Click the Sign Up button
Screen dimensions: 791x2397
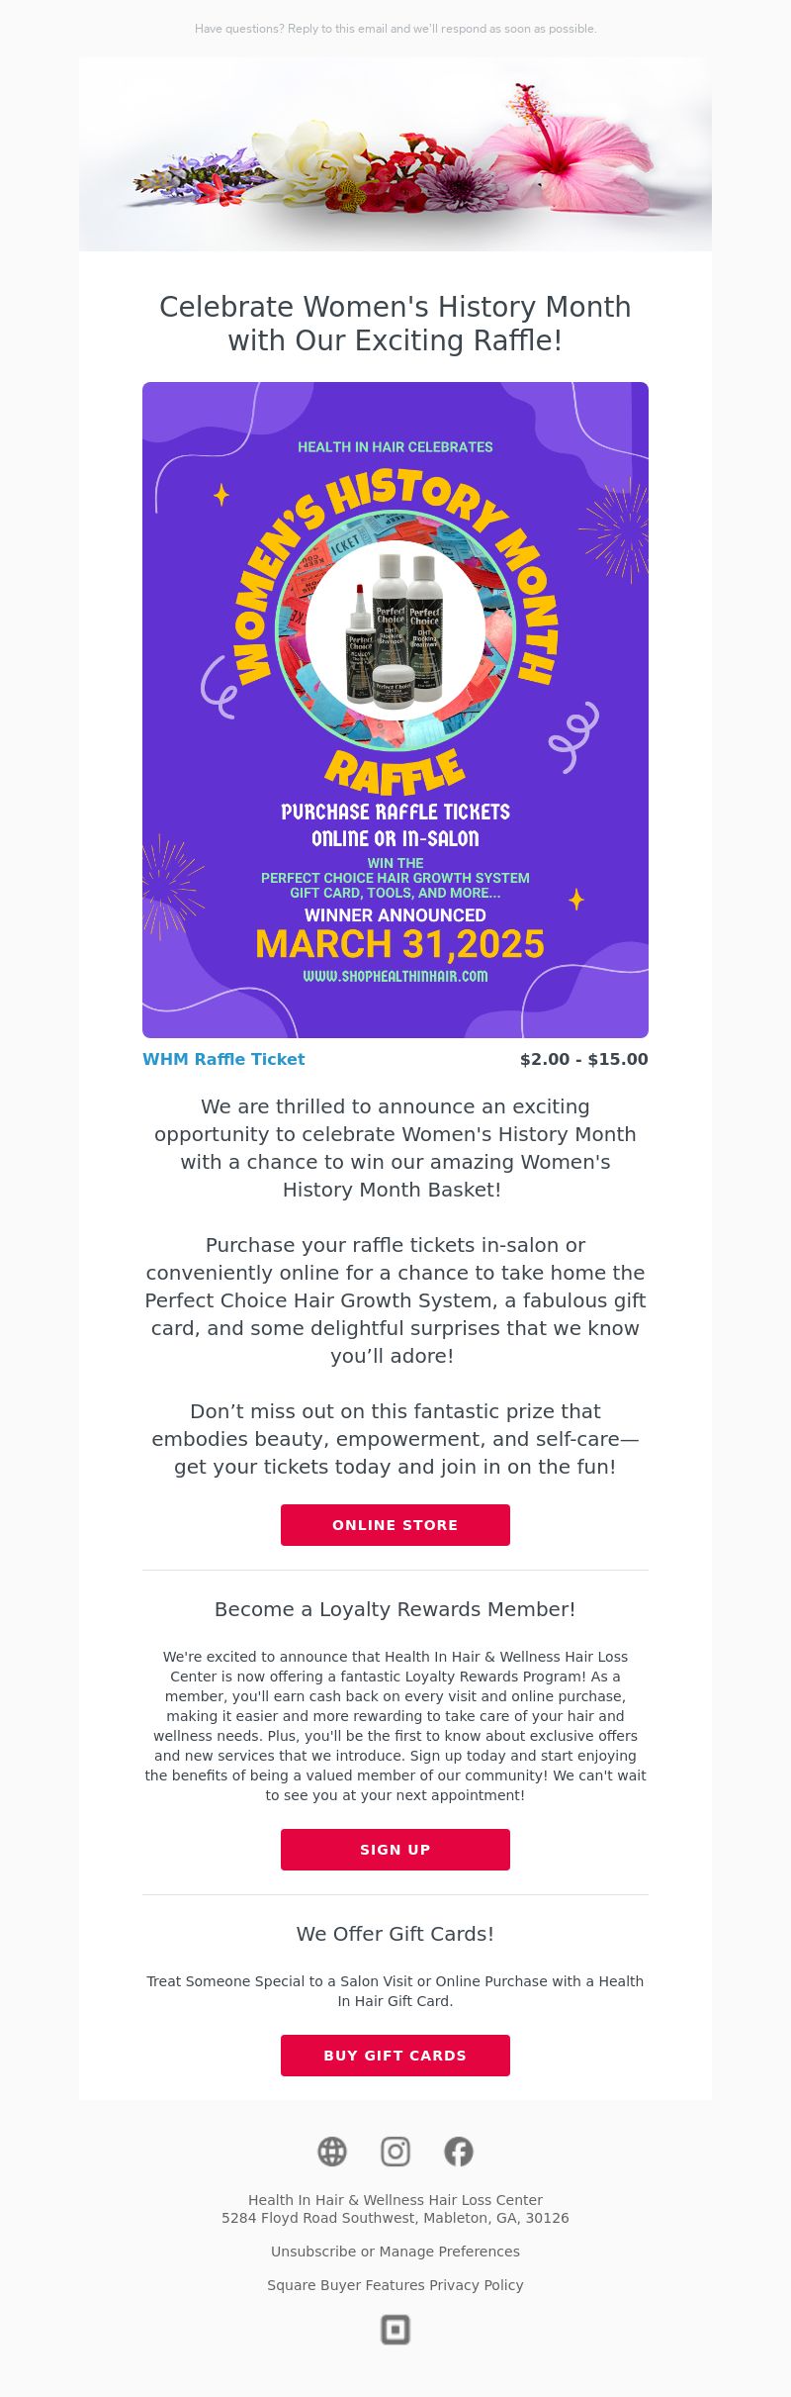point(395,1850)
